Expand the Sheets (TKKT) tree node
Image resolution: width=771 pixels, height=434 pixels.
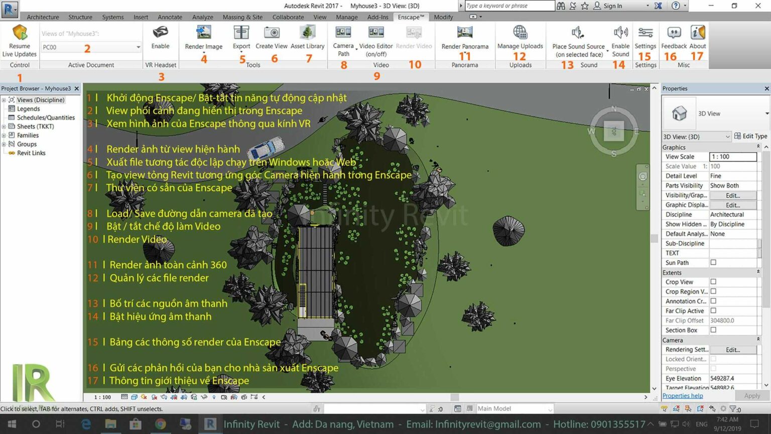tap(5, 126)
